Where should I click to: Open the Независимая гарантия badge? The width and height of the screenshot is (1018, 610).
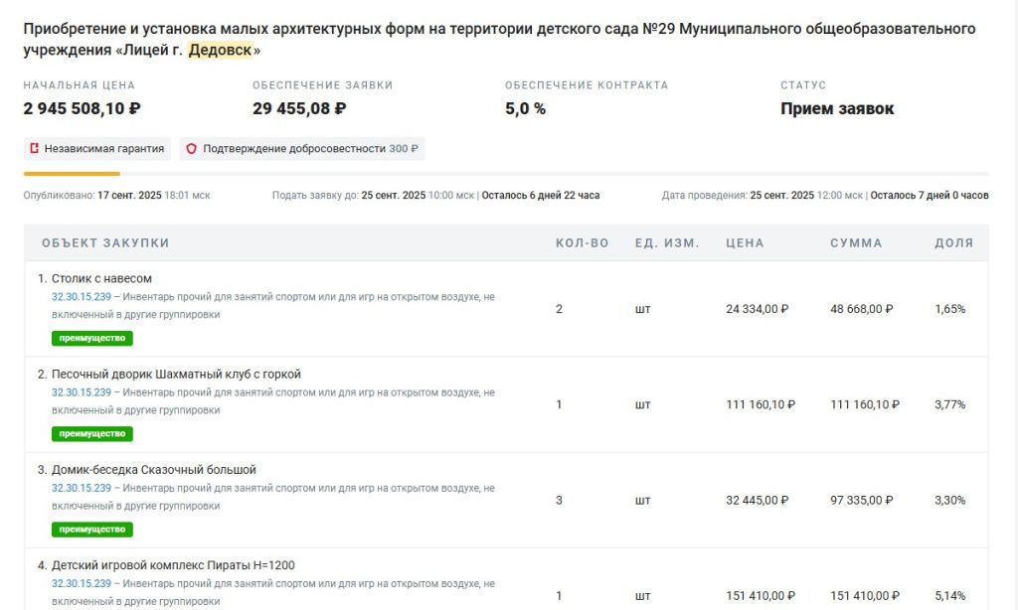pos(97,149)
